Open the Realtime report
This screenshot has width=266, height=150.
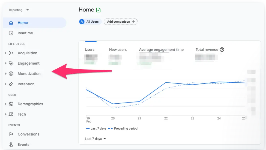pyautogui.click(x=25, y=33)
